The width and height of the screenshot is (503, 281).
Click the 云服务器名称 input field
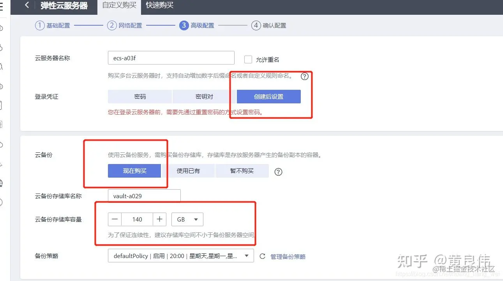coord(171,58)
